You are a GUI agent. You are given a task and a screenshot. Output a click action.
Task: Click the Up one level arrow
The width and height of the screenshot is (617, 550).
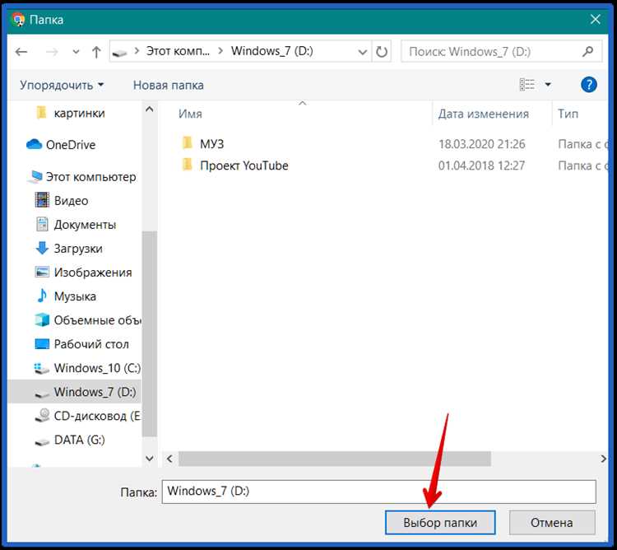[x=96, y=52]
